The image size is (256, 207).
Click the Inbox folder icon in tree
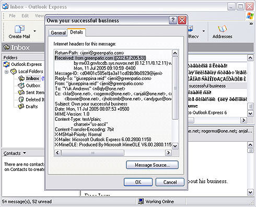pos(21,78)
